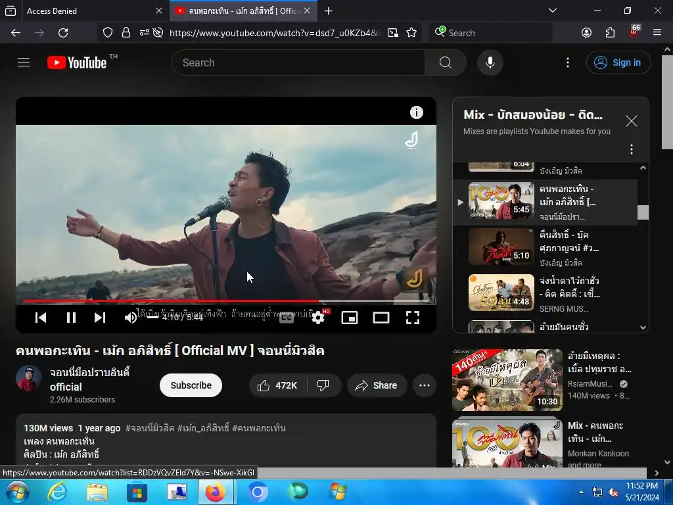Open channel name จอนนี่มือปราบอินดี้ official

click(x=89, y=379)
